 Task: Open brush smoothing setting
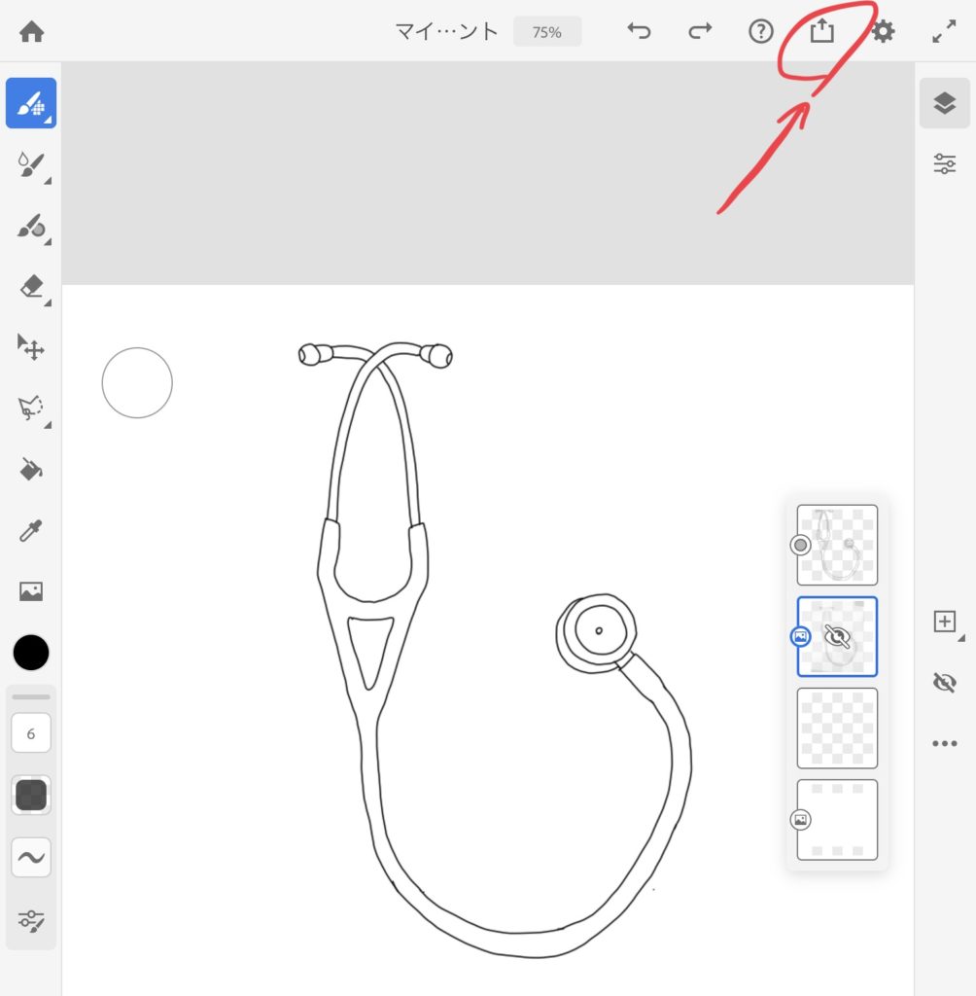31,858
